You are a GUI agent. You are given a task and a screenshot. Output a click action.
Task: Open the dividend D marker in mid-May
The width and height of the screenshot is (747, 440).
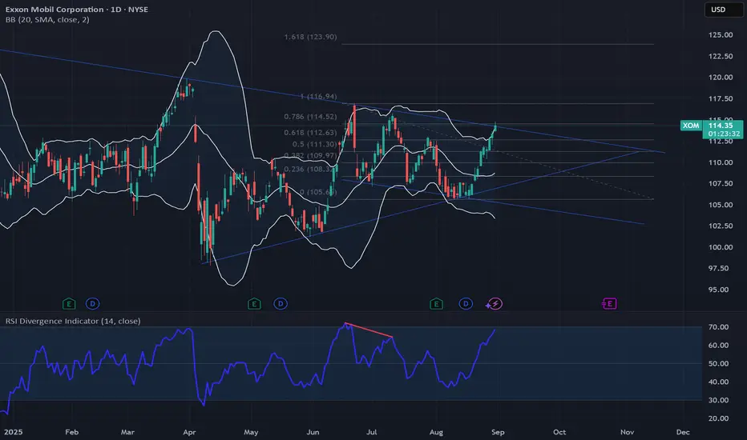[281, 303]
